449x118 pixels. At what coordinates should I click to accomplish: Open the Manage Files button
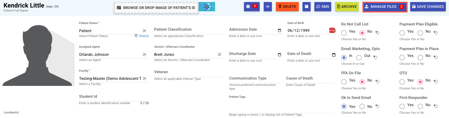point(385,7)
